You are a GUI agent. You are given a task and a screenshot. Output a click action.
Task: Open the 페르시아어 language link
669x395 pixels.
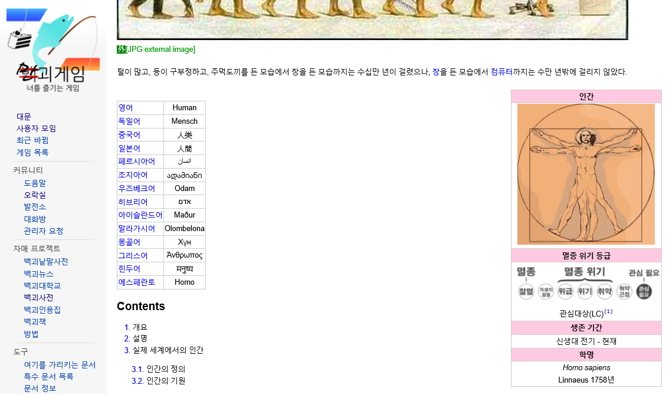[136, 162]
